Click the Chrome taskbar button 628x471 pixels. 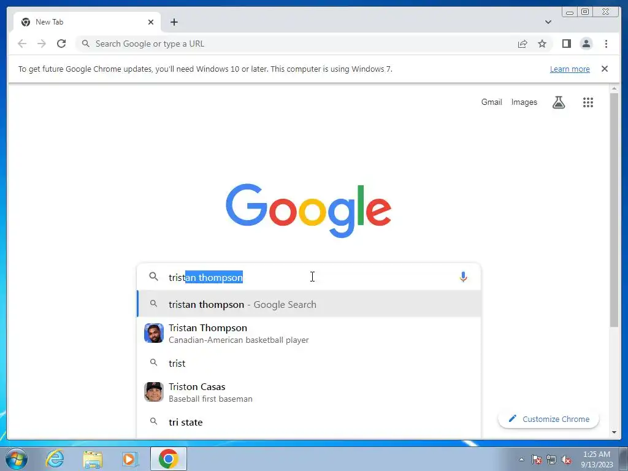[x=169, y=459]
